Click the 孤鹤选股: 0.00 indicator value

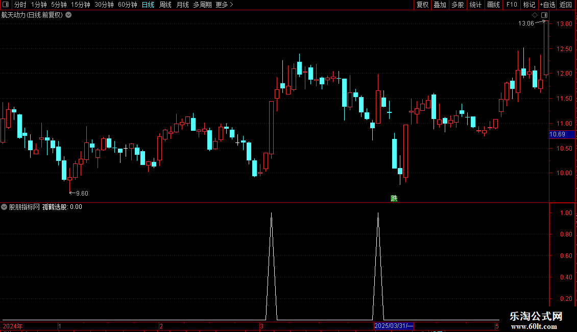click(62, 207)
